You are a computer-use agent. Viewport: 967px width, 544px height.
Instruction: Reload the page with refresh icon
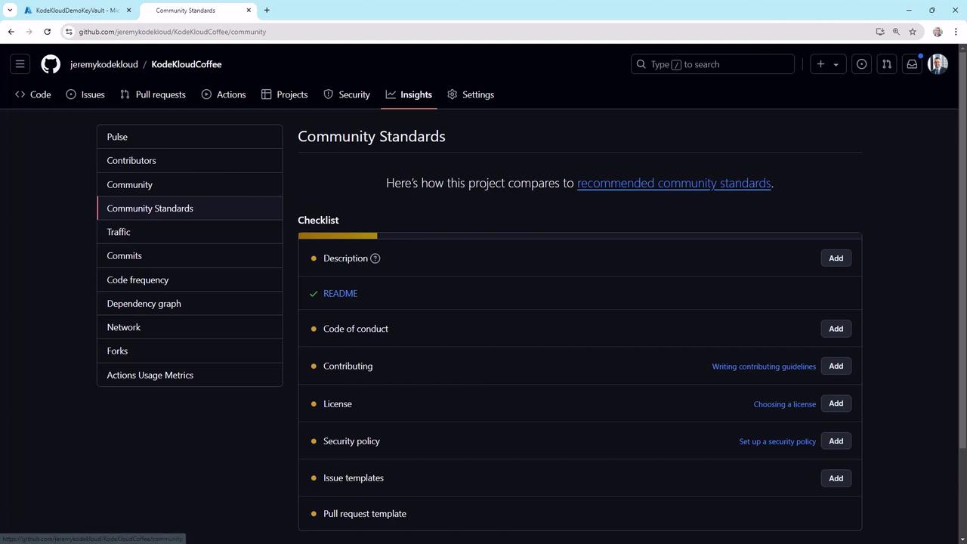pos(47,32)
